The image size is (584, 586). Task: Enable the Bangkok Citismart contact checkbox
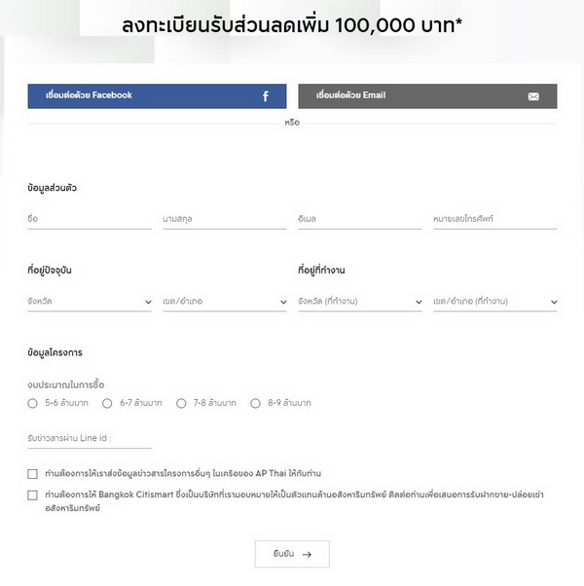click(x=33, y=495)
